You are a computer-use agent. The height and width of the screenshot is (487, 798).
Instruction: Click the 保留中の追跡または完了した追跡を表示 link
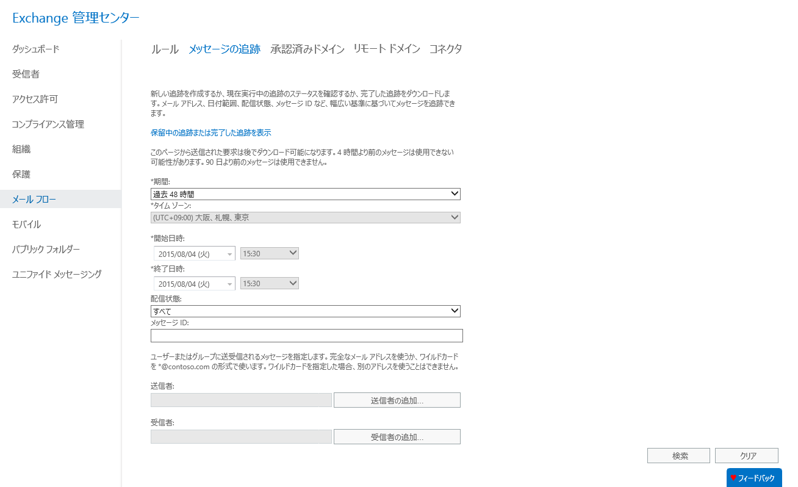[210, 132]
